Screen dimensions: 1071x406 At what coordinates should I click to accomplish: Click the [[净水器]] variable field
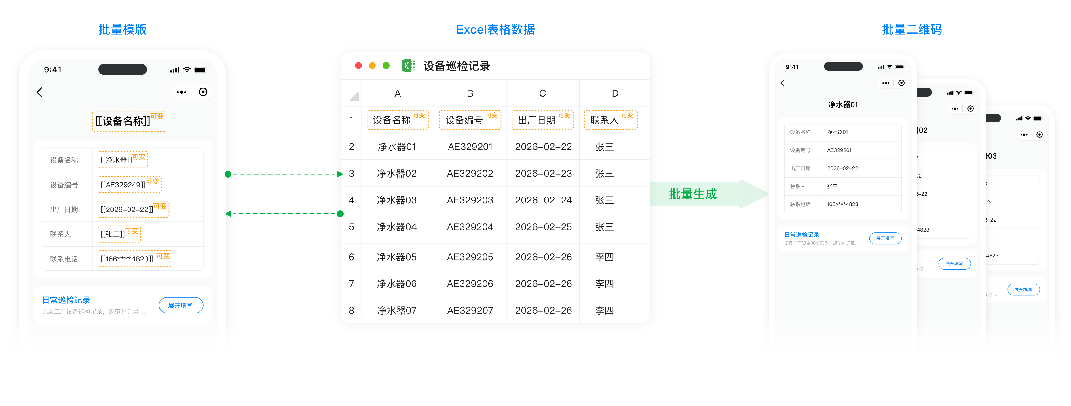click(x=123, y=160)
